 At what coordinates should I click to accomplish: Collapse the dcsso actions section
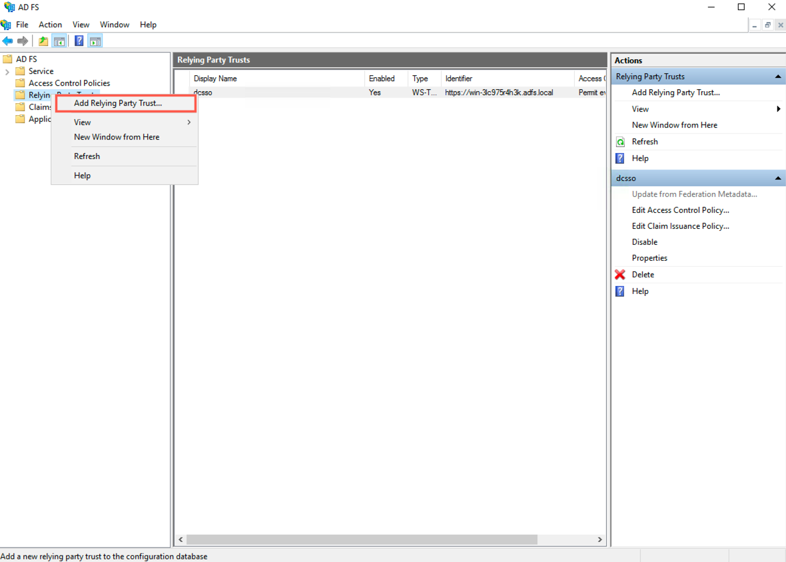[777, 178]
